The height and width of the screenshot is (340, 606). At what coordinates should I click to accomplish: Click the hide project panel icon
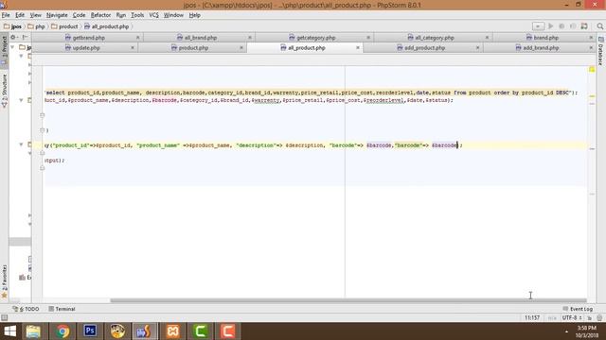26,37
